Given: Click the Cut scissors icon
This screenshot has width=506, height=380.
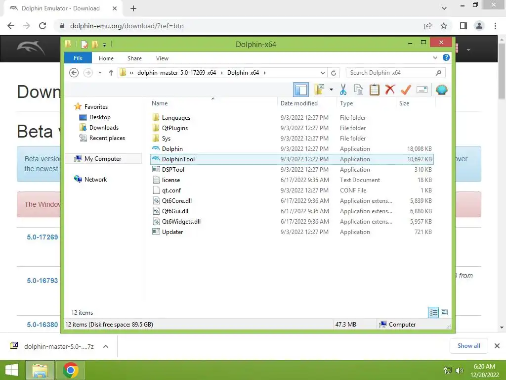Looking at the screenshot, I should point(343,90).
